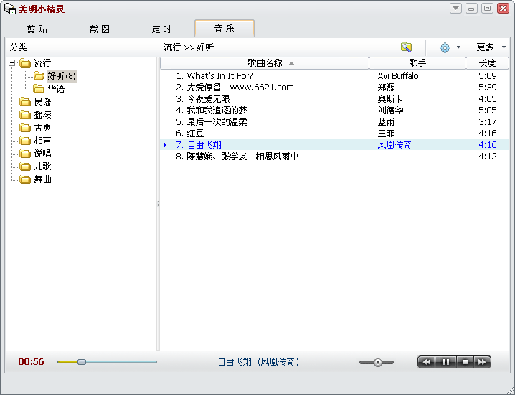Screen dimensions: 515x395
Task: Click the elapsed time 00:56
Action: [x=32, y=362]
